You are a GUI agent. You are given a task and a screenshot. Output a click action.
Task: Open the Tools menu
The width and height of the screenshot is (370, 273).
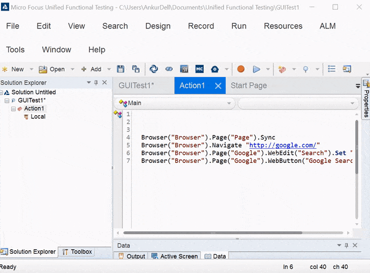15,50
